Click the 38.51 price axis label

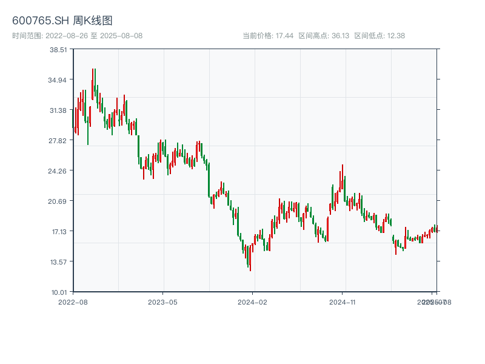pyautogui.click(x=58, y=50)
